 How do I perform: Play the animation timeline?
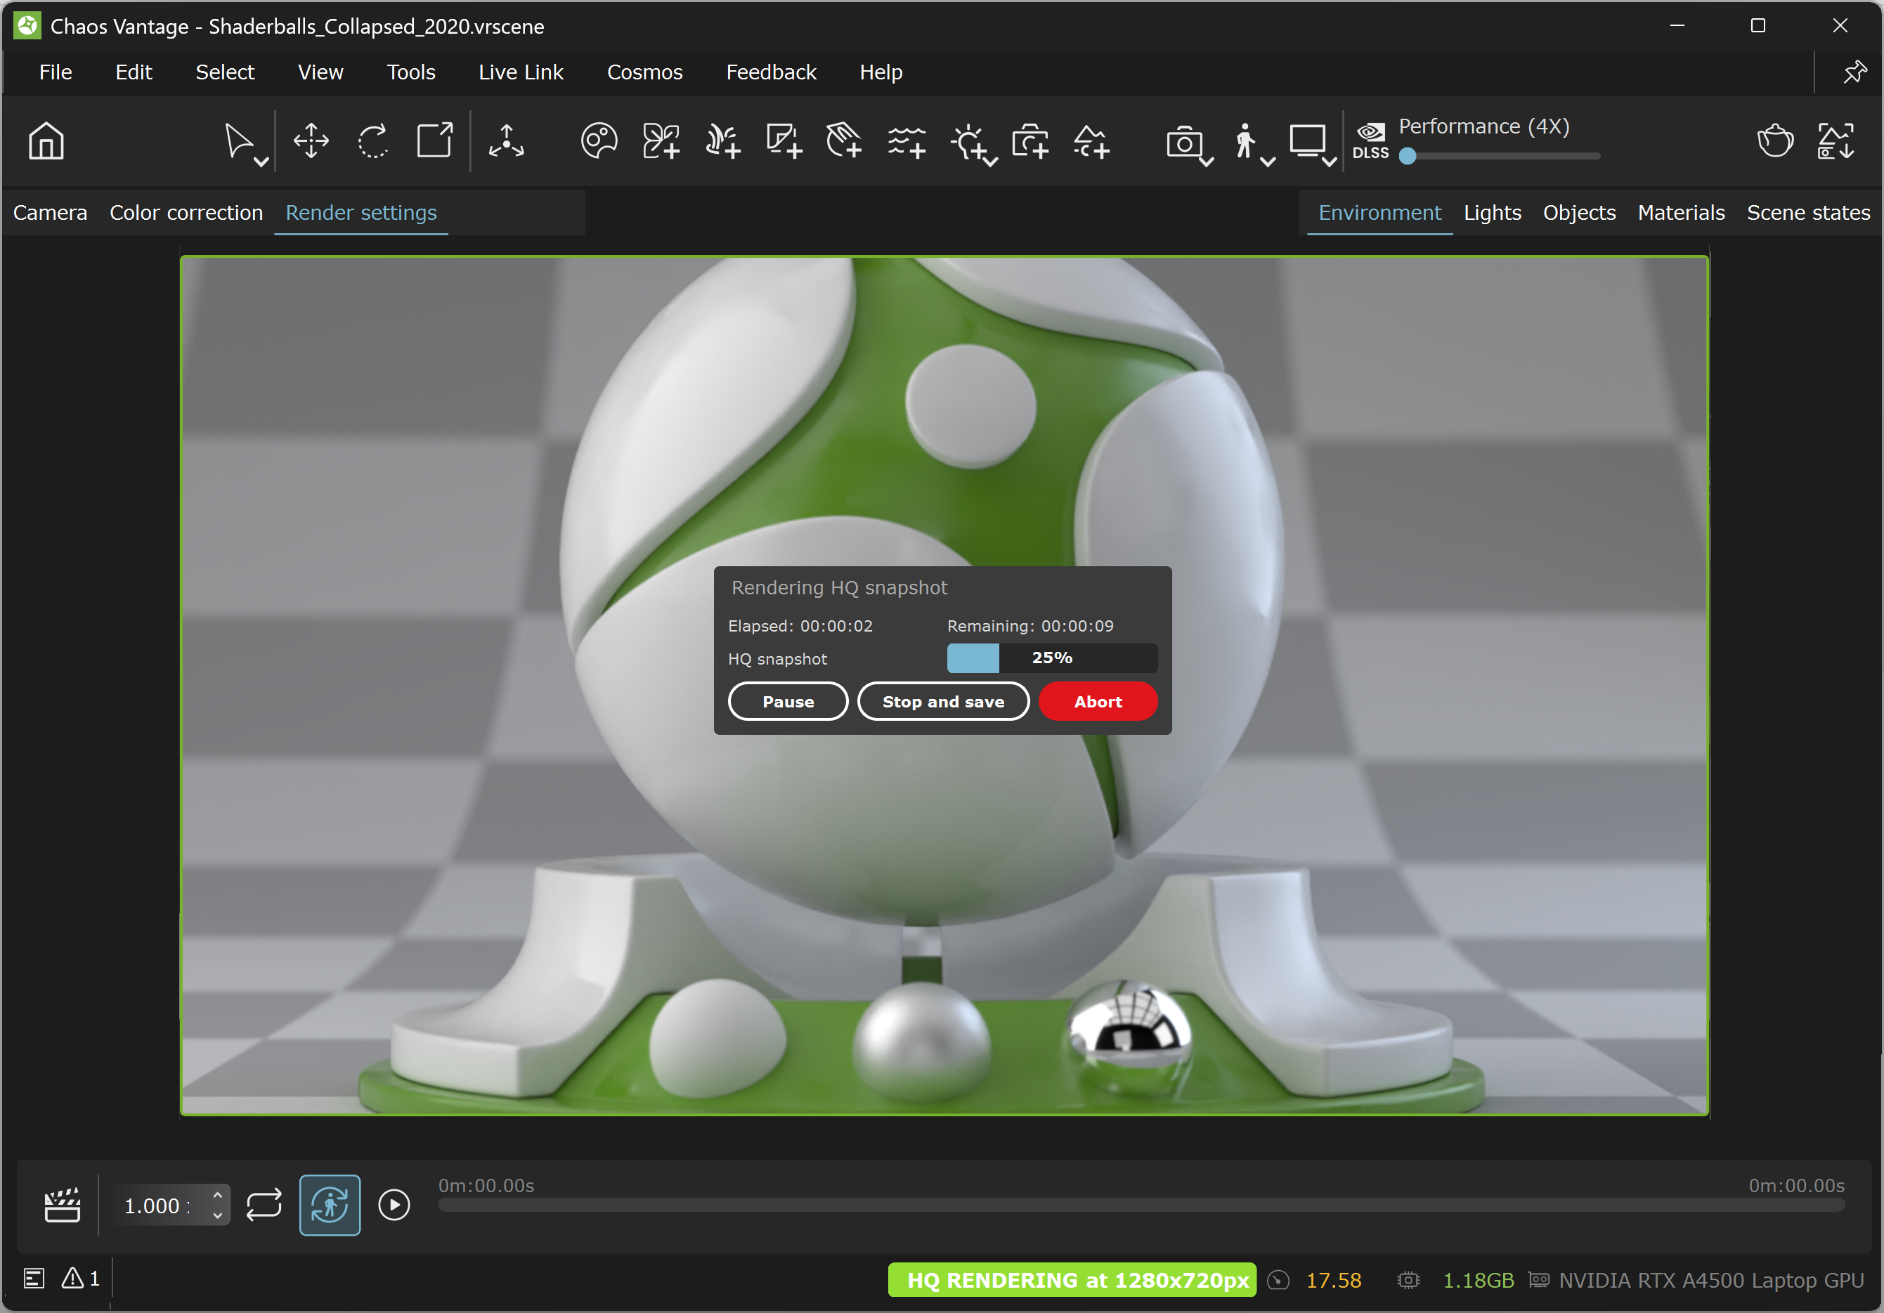point(394,1205)
